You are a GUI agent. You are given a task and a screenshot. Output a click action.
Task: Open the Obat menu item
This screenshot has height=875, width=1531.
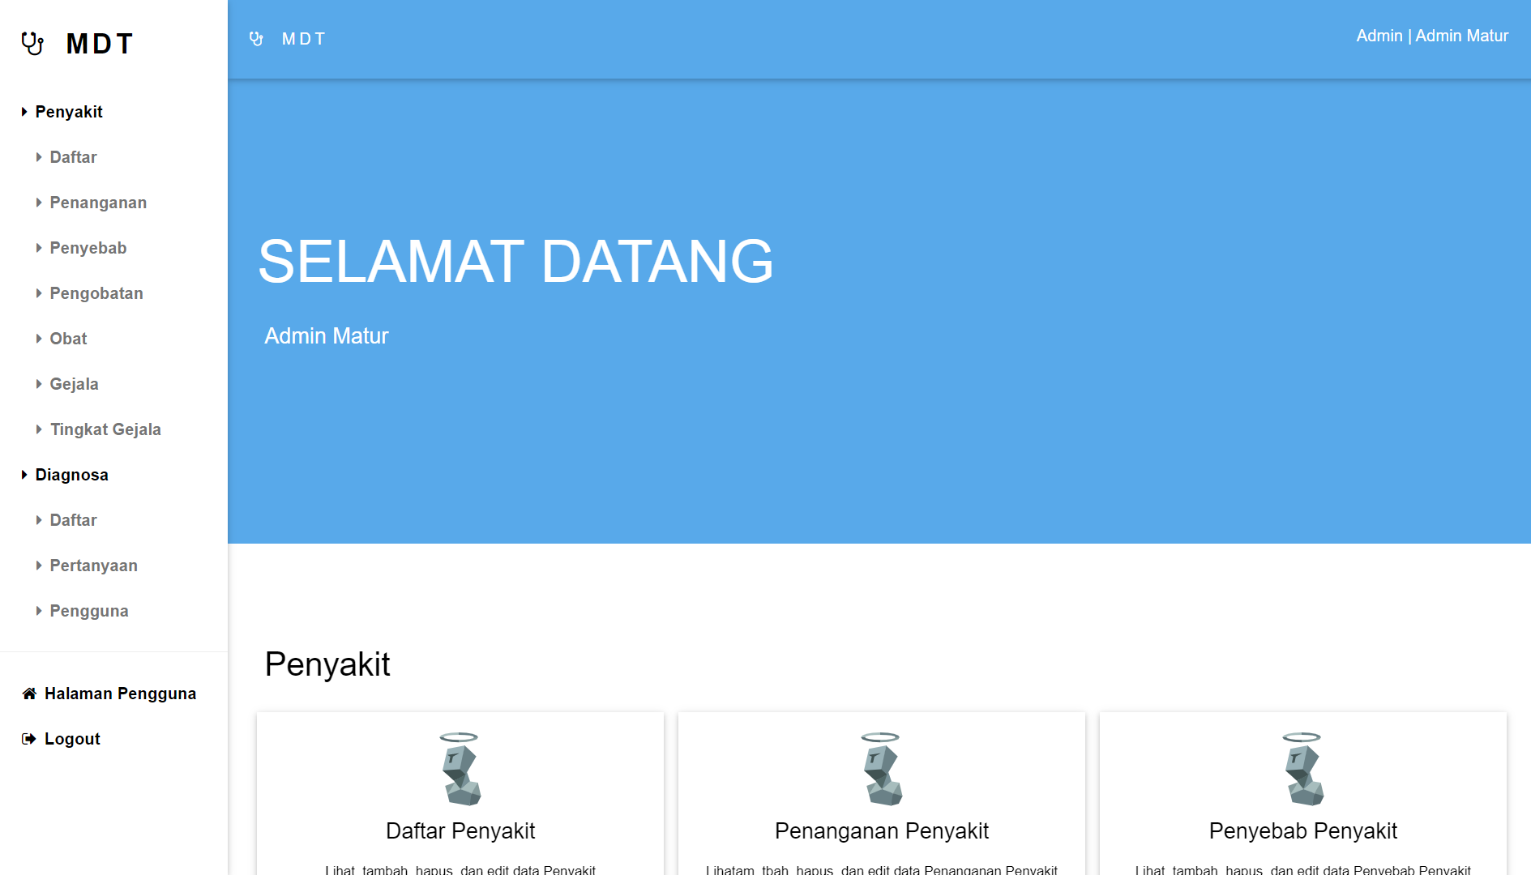tap(68, 339)
